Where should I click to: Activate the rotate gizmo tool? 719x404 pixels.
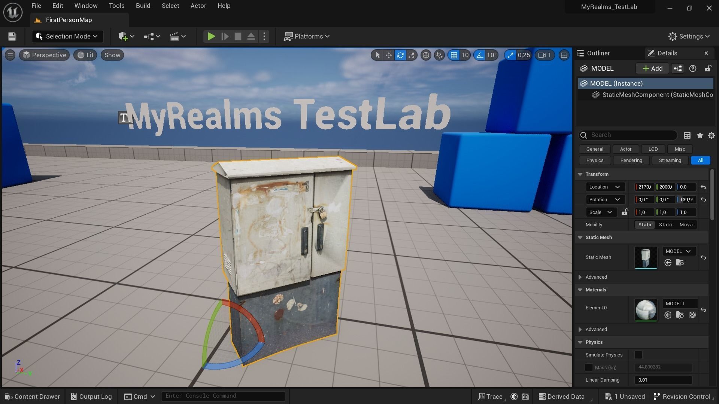[x=400, y=55]
